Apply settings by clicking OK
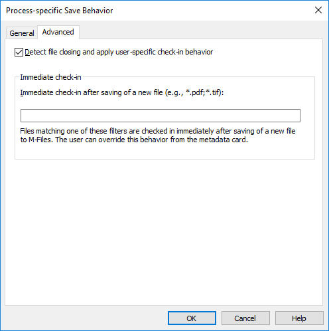This screenshot has width=329, height=331. point(192,318)
